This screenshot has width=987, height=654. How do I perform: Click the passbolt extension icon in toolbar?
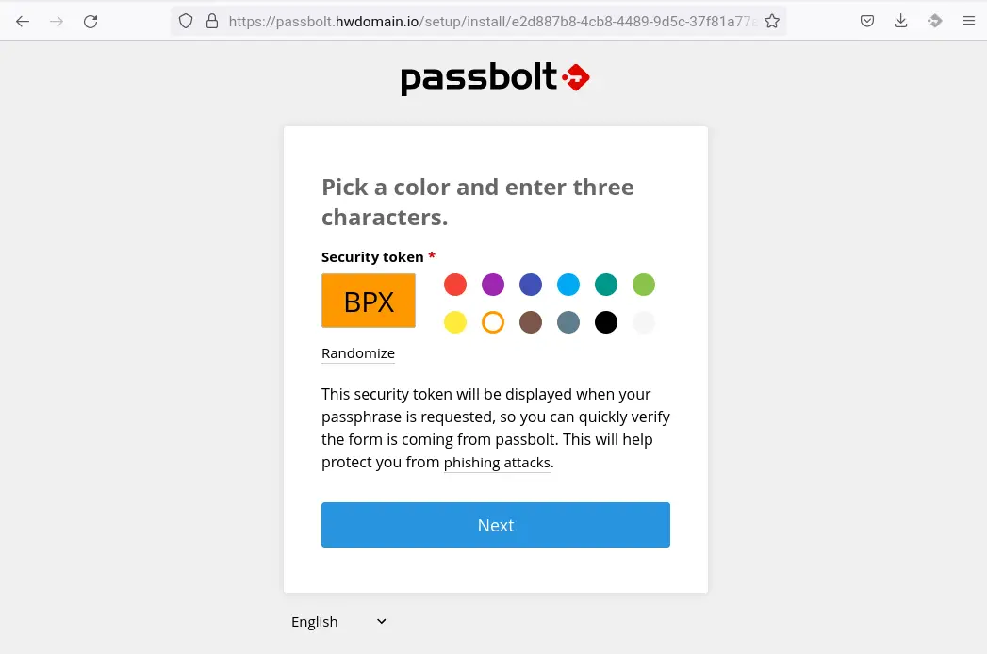click(935, 22)
